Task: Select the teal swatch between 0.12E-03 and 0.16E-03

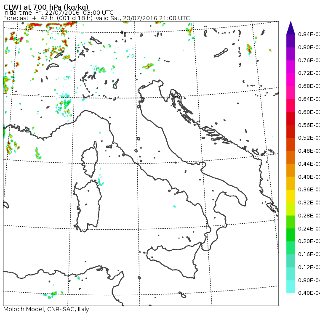Action: pos(291,261)
